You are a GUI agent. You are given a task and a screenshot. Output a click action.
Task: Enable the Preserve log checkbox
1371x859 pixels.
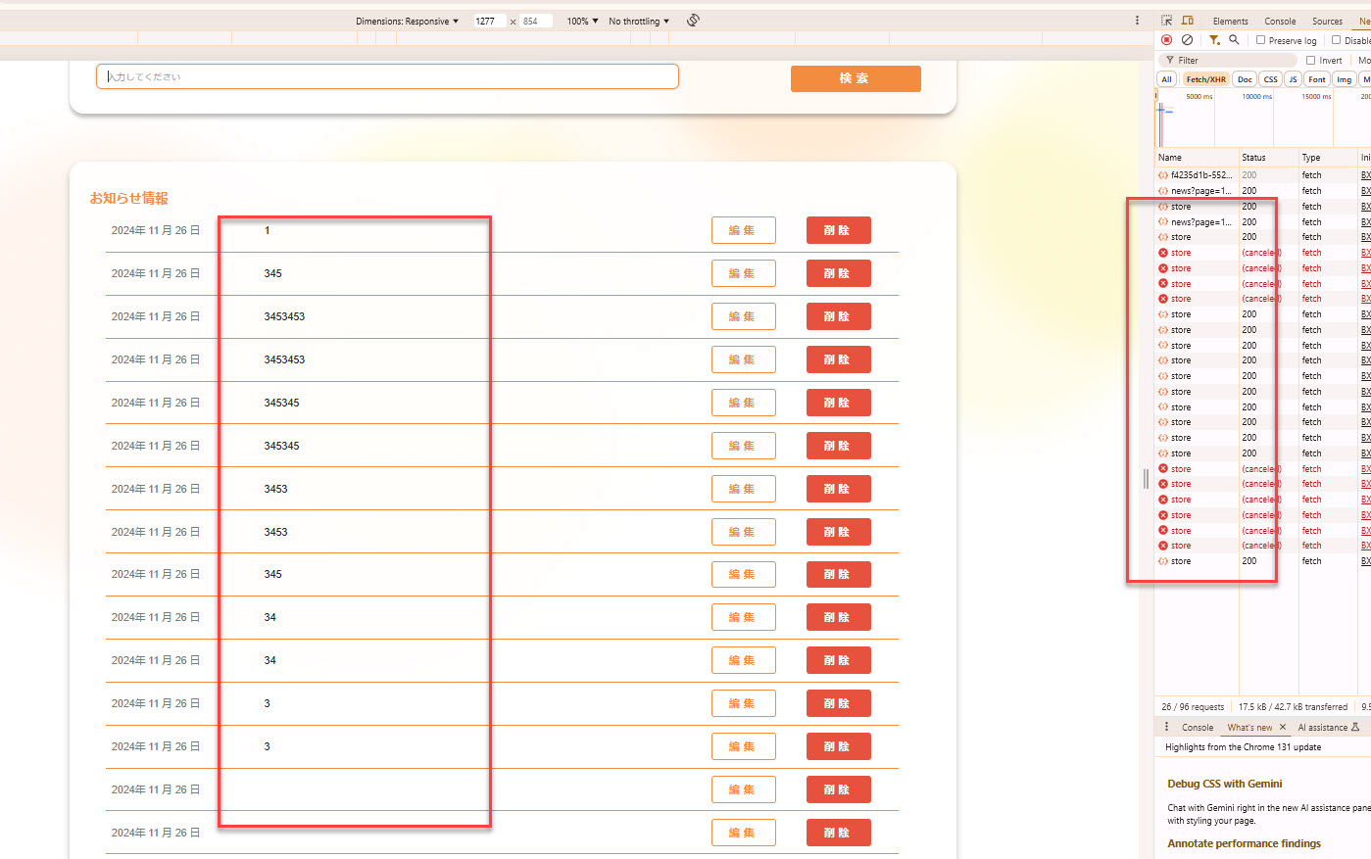(x=1261, y=40)
